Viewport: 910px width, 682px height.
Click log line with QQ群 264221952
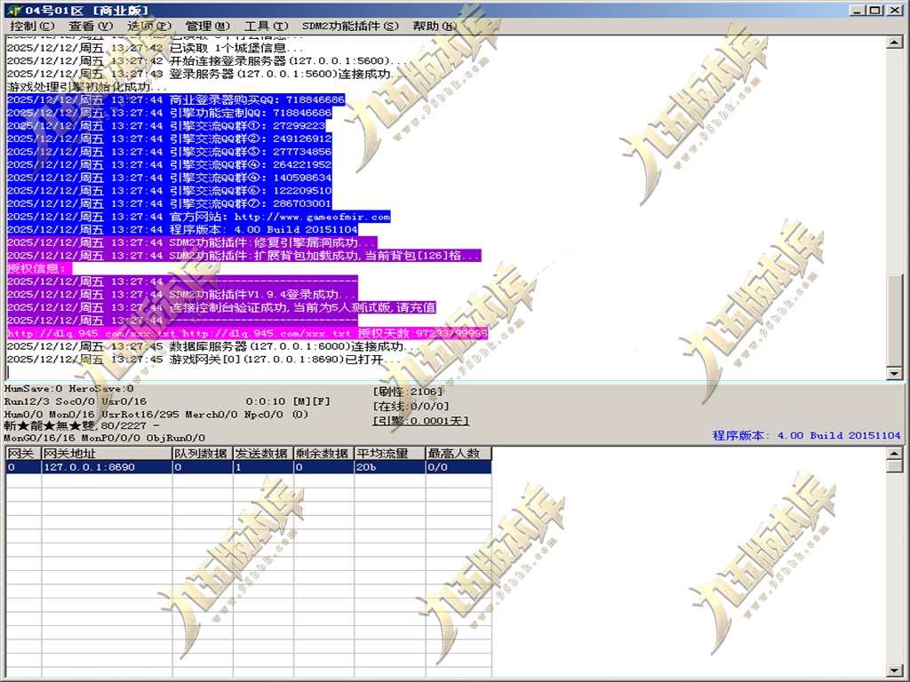pyautogui.click(x=170, y=164)
